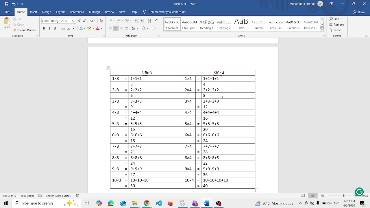This screenshot has height=208, width=370.
Task: Undo the last action
Action: [13, 4]
